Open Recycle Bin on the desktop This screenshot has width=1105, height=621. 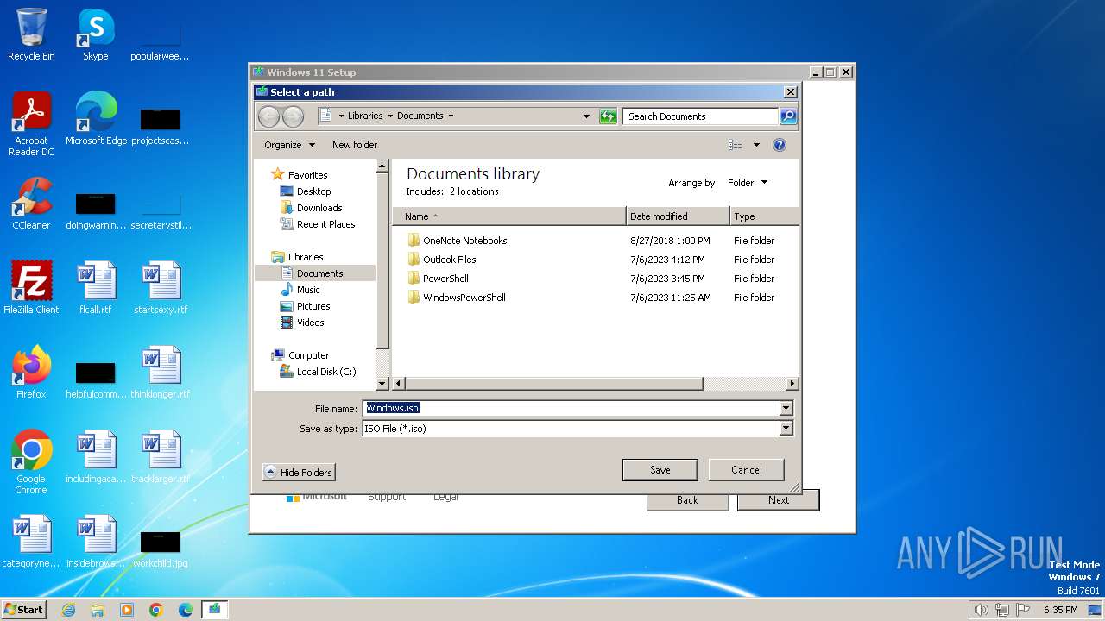click(x=31, y=34)
